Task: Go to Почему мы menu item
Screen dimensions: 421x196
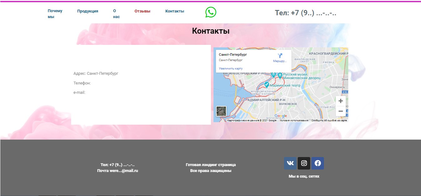Action: tap(55, 14)
